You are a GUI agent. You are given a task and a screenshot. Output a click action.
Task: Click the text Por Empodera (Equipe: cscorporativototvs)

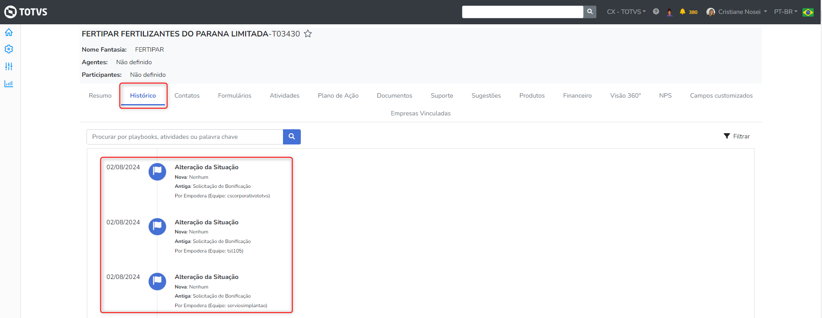[x=222, y=196]
